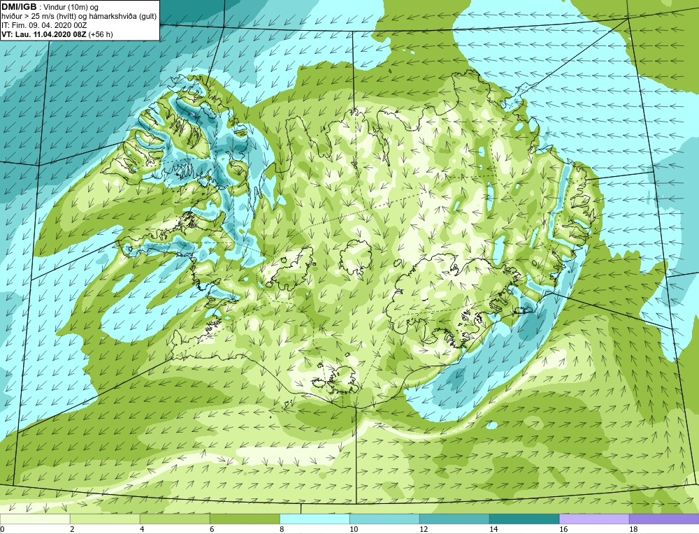Click the 'hviður > 25 m/s' description line

coord(80,17)
